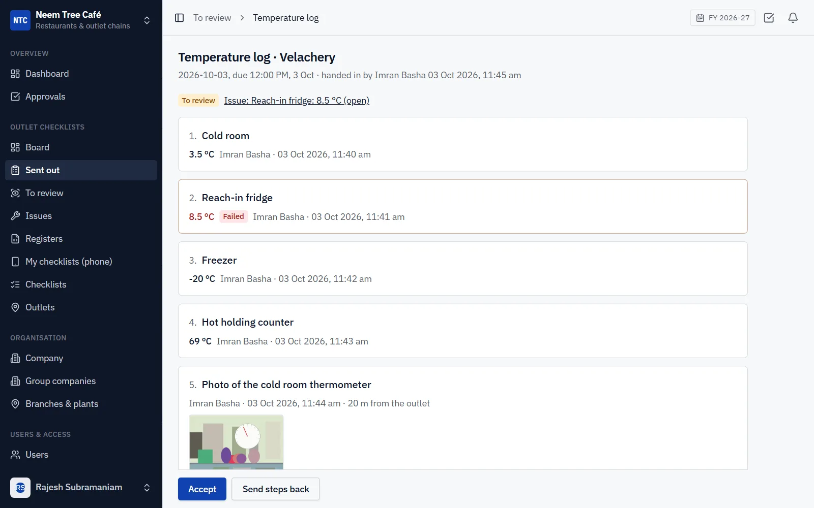The height and width of the screenshot is (508, 814).
Task: Click the Branches & plants pin icon
Action: [15, 404]
